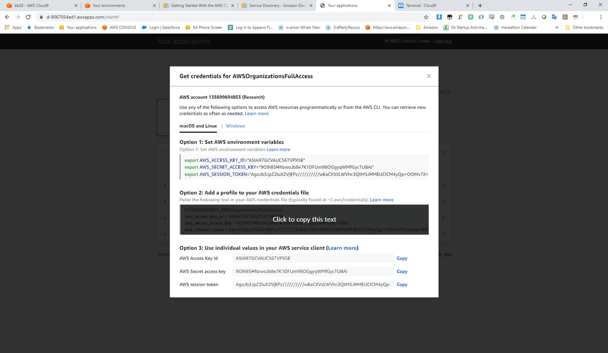
Task: Open the https://aws.amazon... bookmark
Action: [387, 27]
